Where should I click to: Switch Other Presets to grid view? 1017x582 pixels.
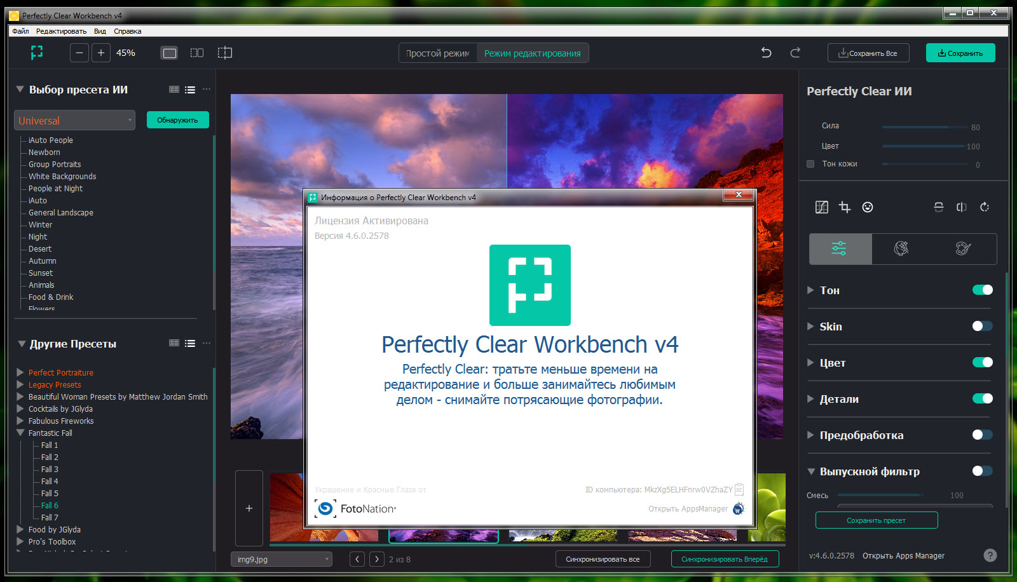[x=174, y=343]
